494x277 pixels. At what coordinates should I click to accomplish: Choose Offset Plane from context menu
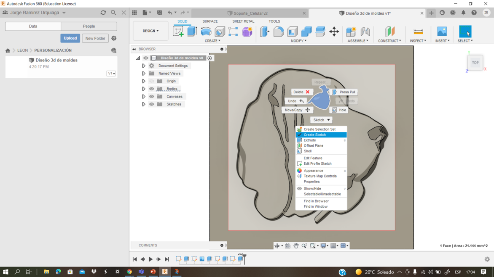pos(314,145)
